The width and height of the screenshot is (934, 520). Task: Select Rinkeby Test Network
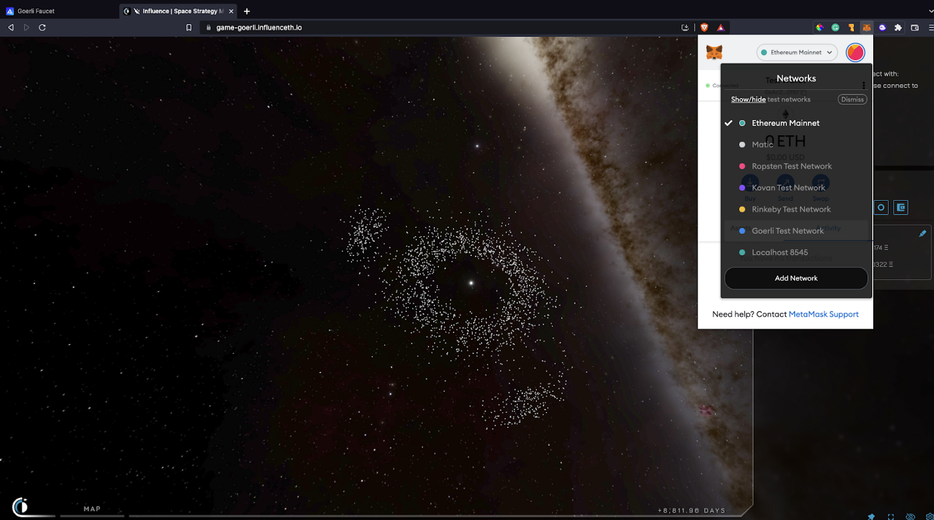coord(797,209)
